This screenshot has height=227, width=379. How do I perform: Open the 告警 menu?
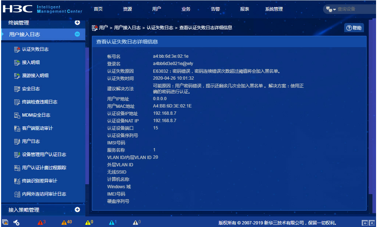[215, 9]
